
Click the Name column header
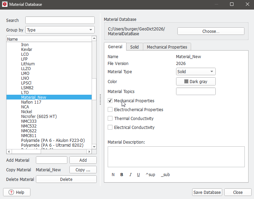49,39
